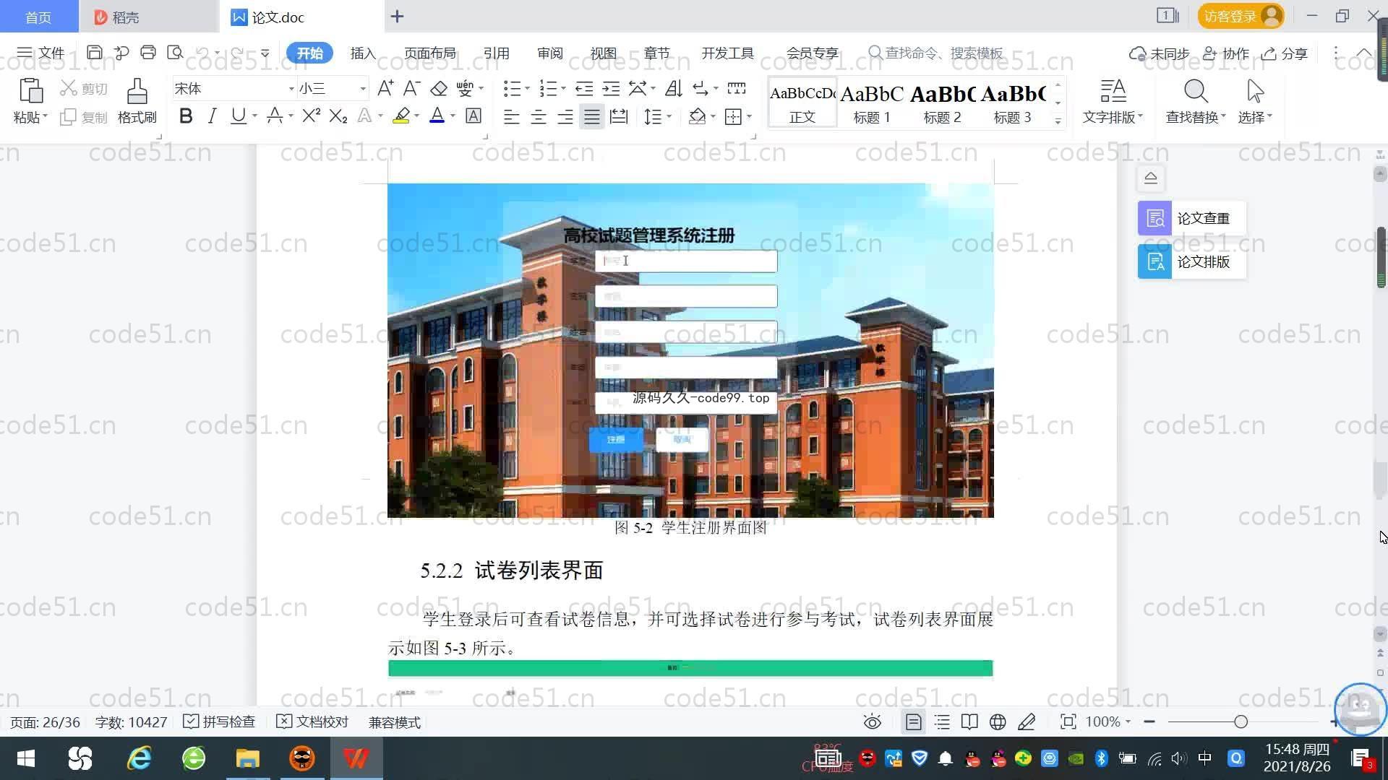The width and height of the screenshot is (1388, 780).
Task: Toggle spell check in status bar
Action: click(x=219, y=721)
